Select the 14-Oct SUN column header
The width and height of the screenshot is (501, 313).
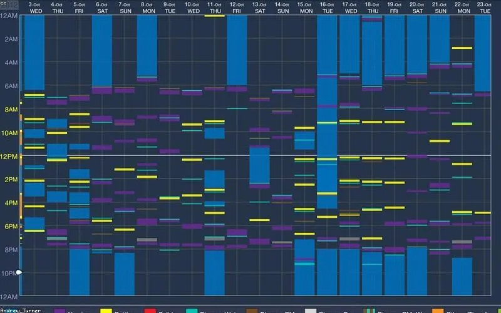click(x=282, y=8)
